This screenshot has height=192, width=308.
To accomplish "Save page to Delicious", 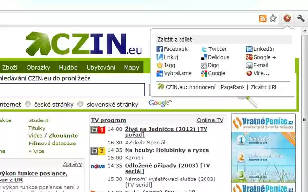I will [x=215, y=57].
